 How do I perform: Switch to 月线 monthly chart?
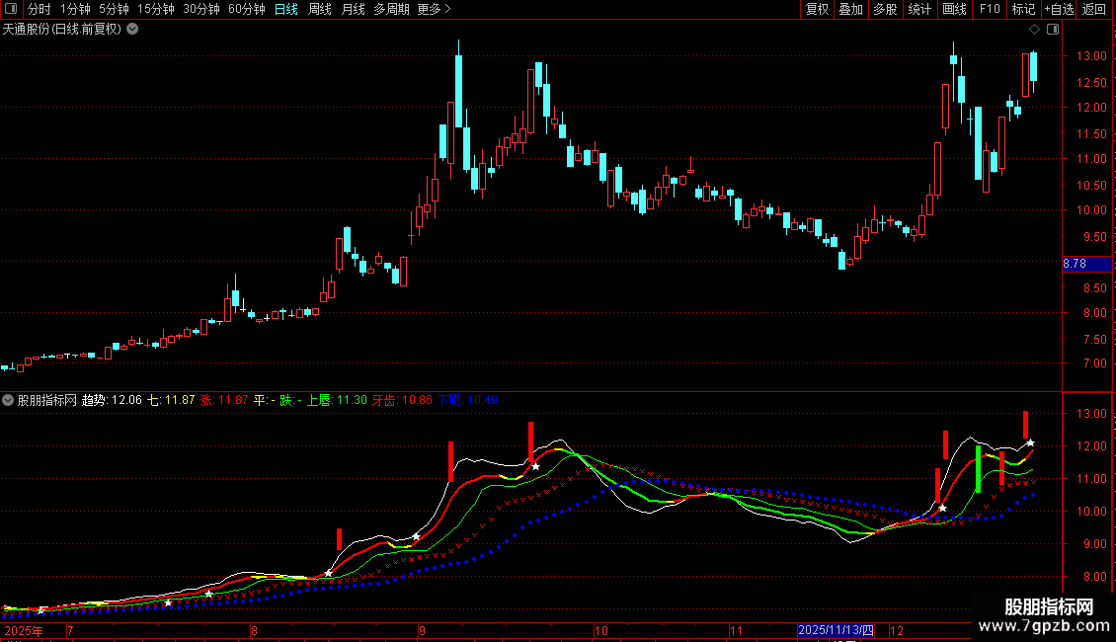tap(353, 9)
